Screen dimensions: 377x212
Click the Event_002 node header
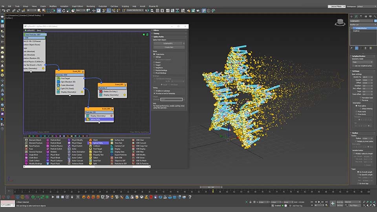[70, 71]
